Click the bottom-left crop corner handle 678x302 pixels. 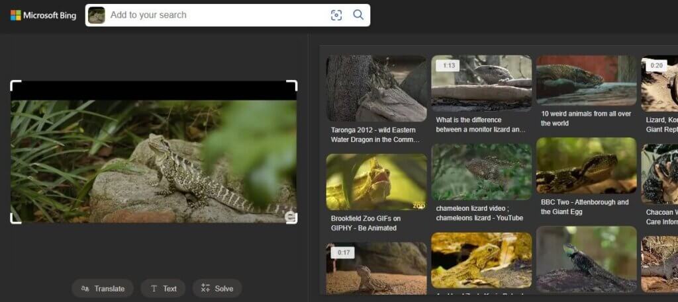coord(13,219)
